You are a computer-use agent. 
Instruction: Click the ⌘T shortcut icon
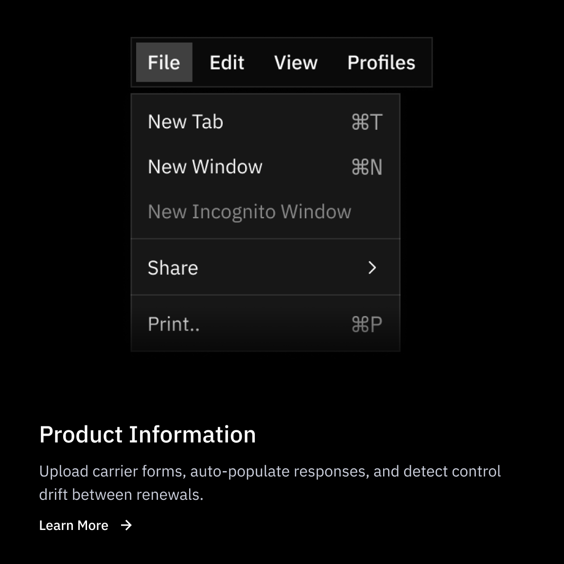(x=367, y=122)
